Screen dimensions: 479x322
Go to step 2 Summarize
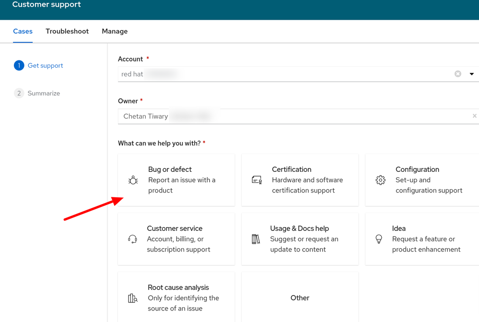tap(43, 93)
